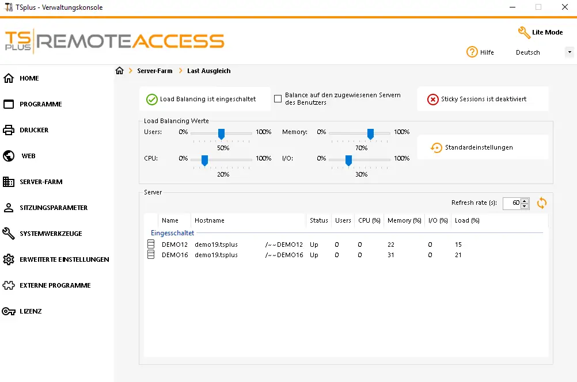Viewport: 577px width, 382px height.
Task: Click the orange refresh server list icon
Action: coord(542,203)
